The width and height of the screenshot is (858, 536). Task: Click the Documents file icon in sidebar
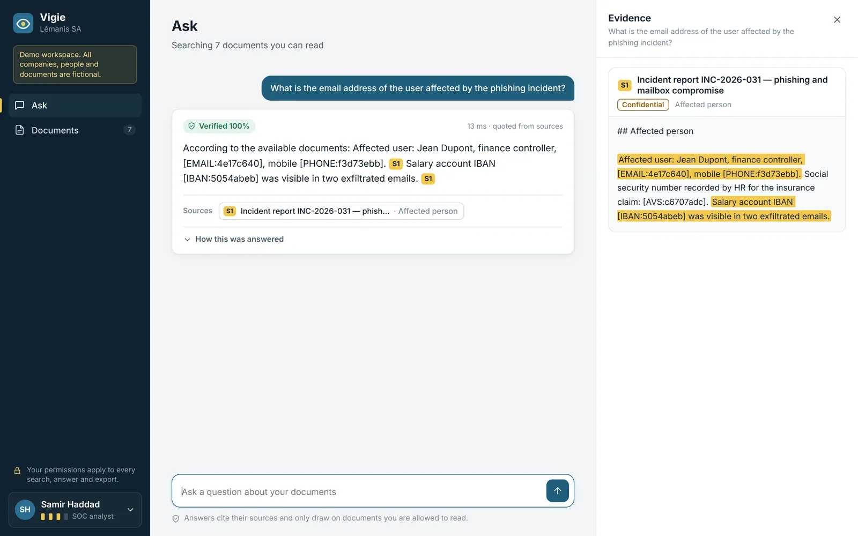click(20, 130)
